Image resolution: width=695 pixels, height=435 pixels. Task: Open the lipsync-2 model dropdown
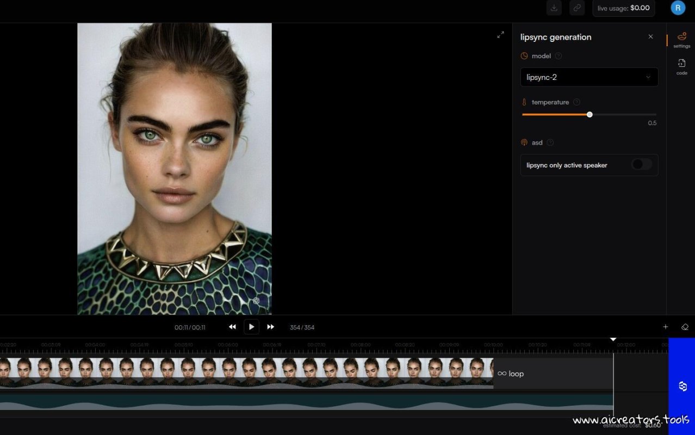tap(589, 77)
